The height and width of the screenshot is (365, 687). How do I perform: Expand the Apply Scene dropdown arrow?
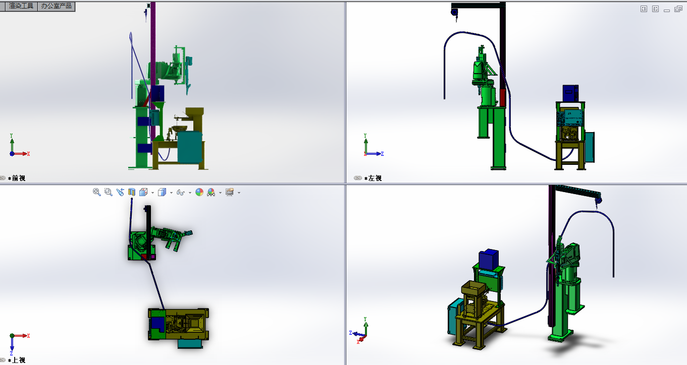(220, 193)
